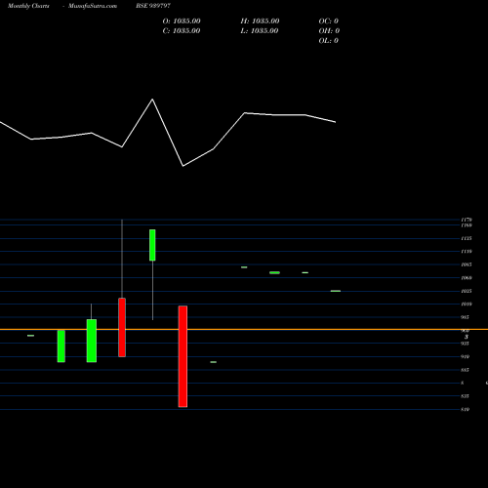Click the 1060 price axis label
This screenshot has height=488, width=488.
pyautogui.click(x=467, y=278)
